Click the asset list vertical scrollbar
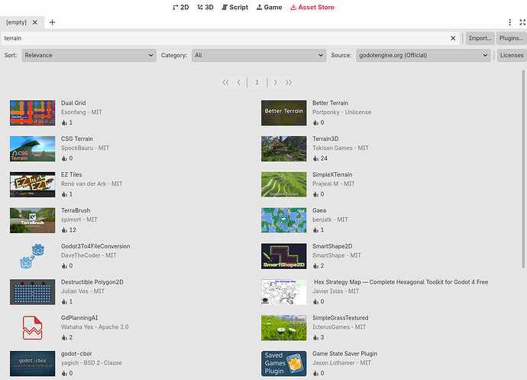The height and width of the screenshot is (380, 527). tap(523, 169)
